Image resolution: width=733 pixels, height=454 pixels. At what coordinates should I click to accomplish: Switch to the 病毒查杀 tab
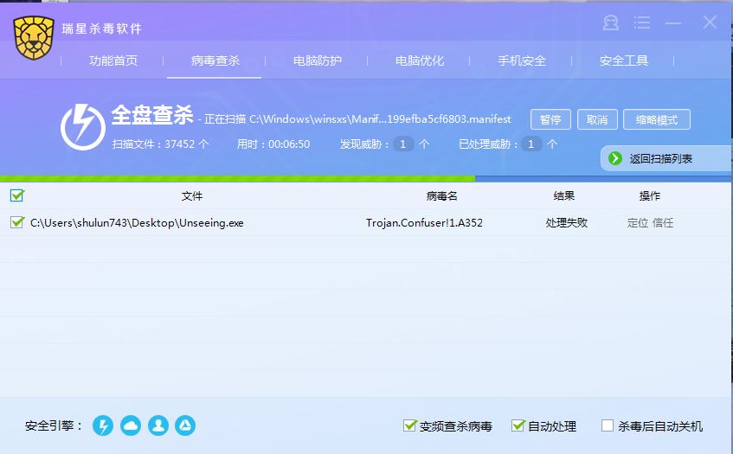click(x=215, y=61)
